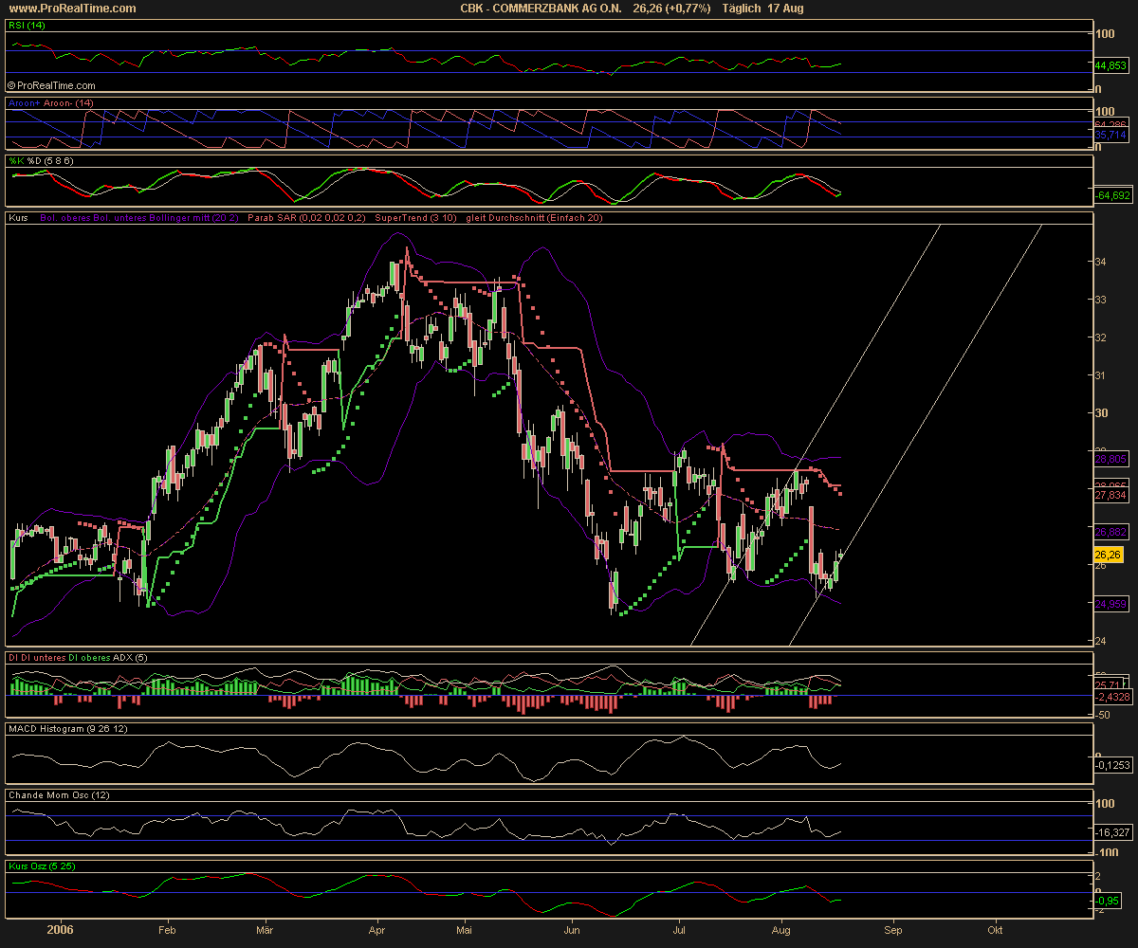
Task: Click the %K %D (5 8 8) stochastic label
Action: (41, 161)
